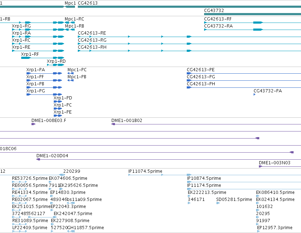This screenshot has width=301, height=233.
Task: Open CG43732-PA protein feature
Action: tap(268, 91)
